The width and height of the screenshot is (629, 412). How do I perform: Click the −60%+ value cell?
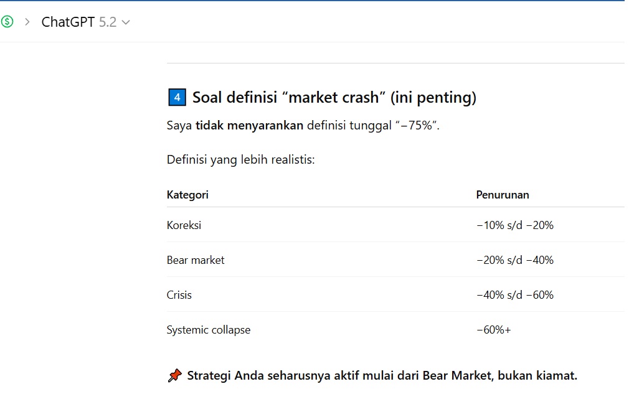[x=493, y=330]
